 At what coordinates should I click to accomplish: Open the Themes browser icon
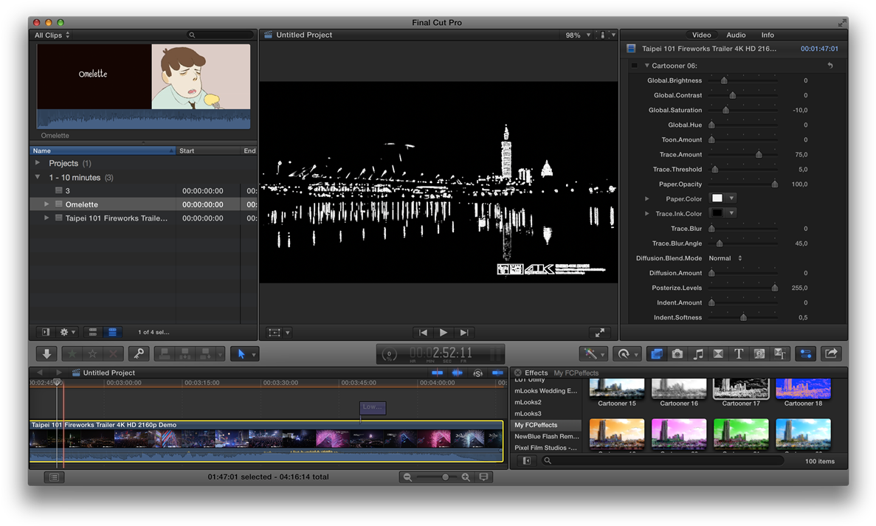point(780,353)
